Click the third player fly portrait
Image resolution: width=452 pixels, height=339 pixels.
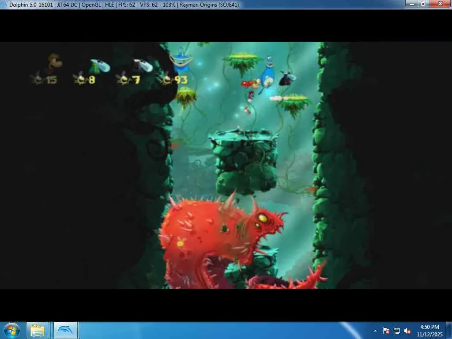143,65
